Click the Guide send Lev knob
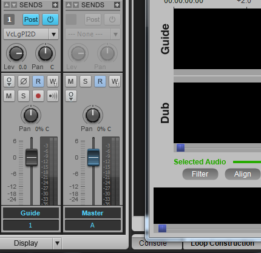The height and width of the screenshot is (253, 261). 16,53
